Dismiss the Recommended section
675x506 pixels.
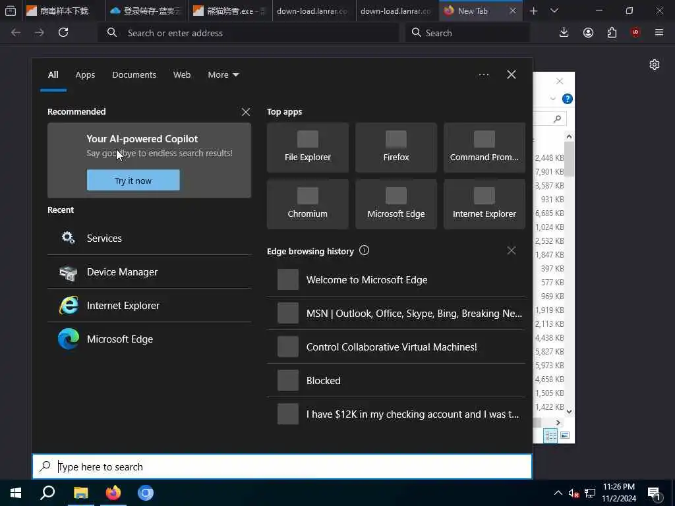click(x=246, y=112)
